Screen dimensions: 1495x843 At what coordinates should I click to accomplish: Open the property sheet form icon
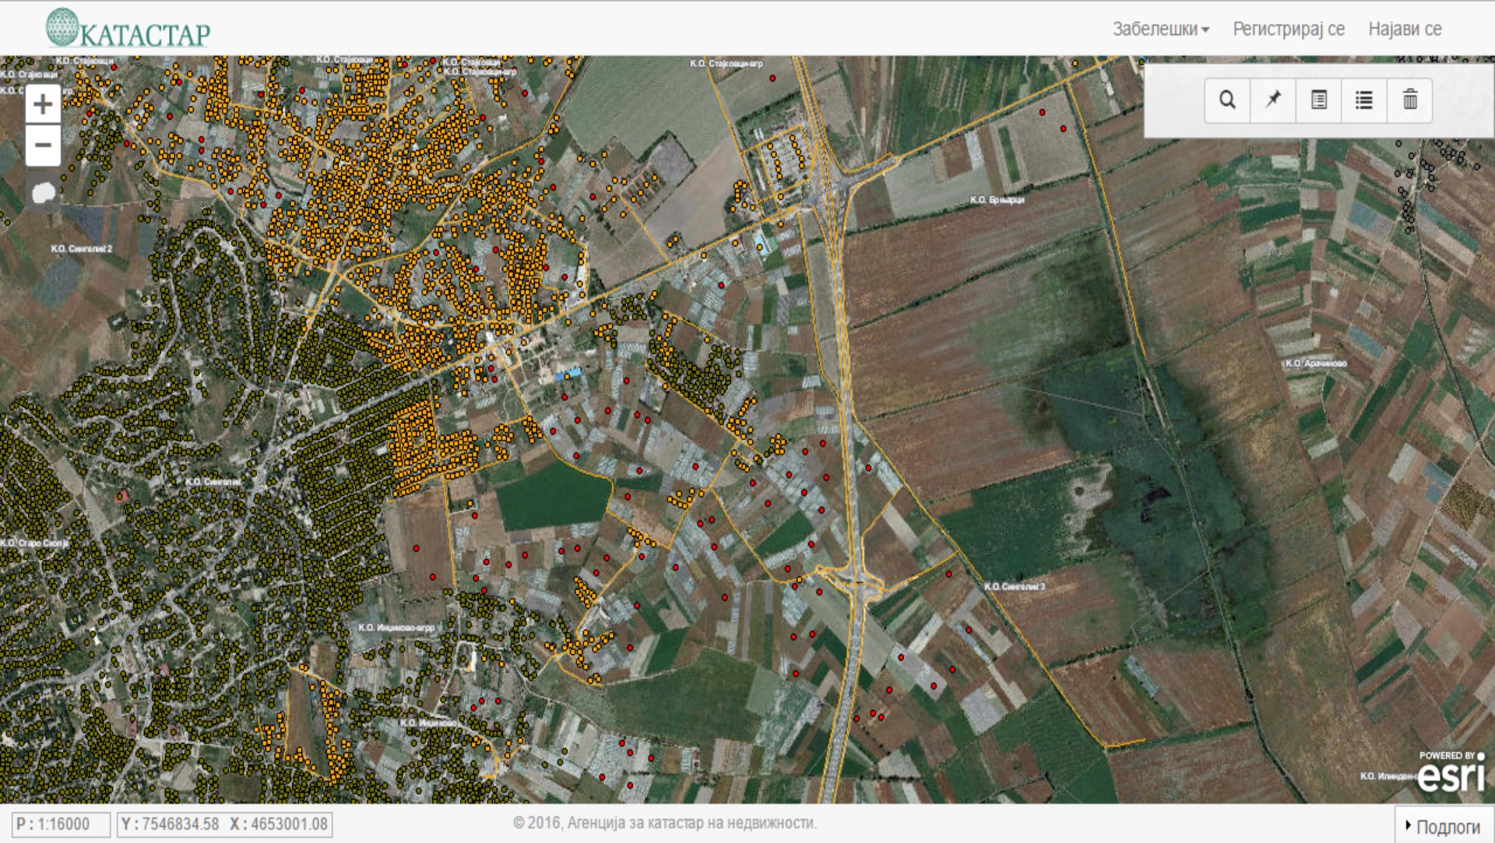point(1318,100)
